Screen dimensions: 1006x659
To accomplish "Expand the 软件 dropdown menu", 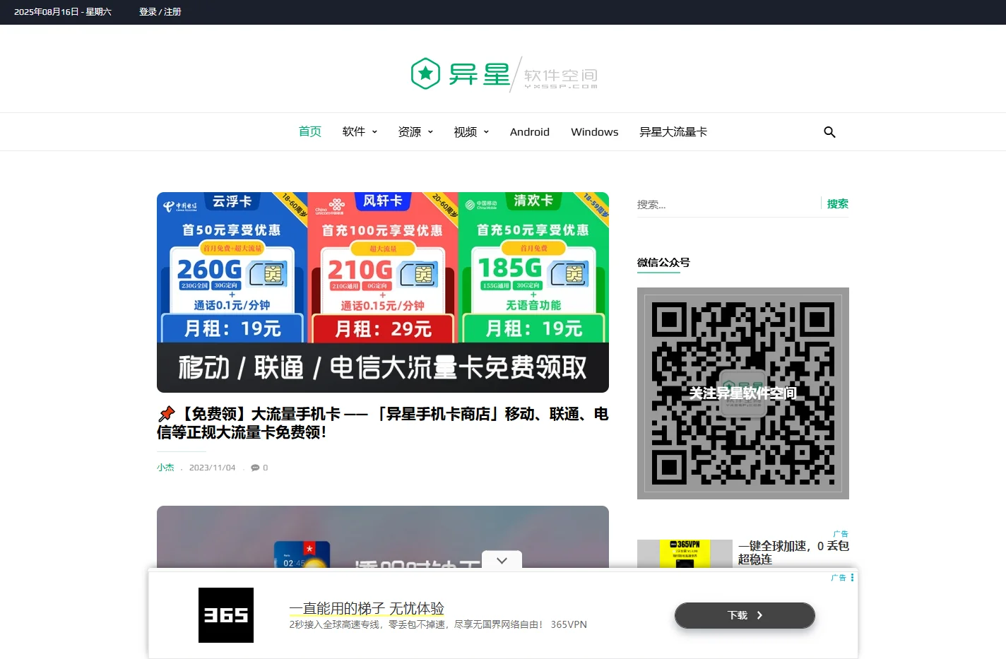I will click(360, 131).
